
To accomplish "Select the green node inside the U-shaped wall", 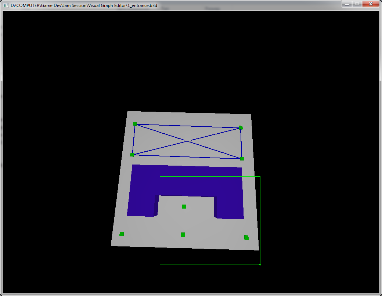I will click(184, 206).
